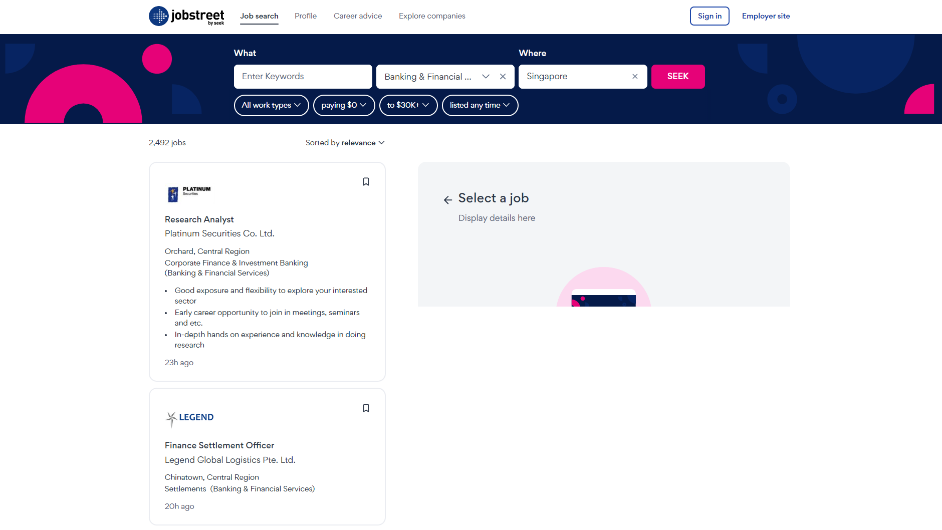Viewport: 942px width, 530px height.
Task: Go to the Employer site link
Action: (x=766, y=16)
